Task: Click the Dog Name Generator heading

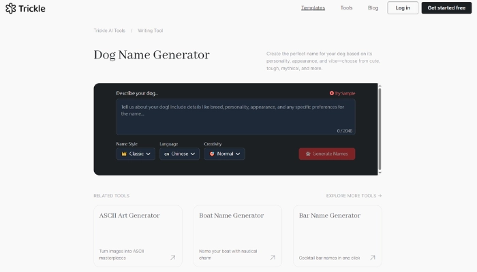Action: tap(151, 55)
